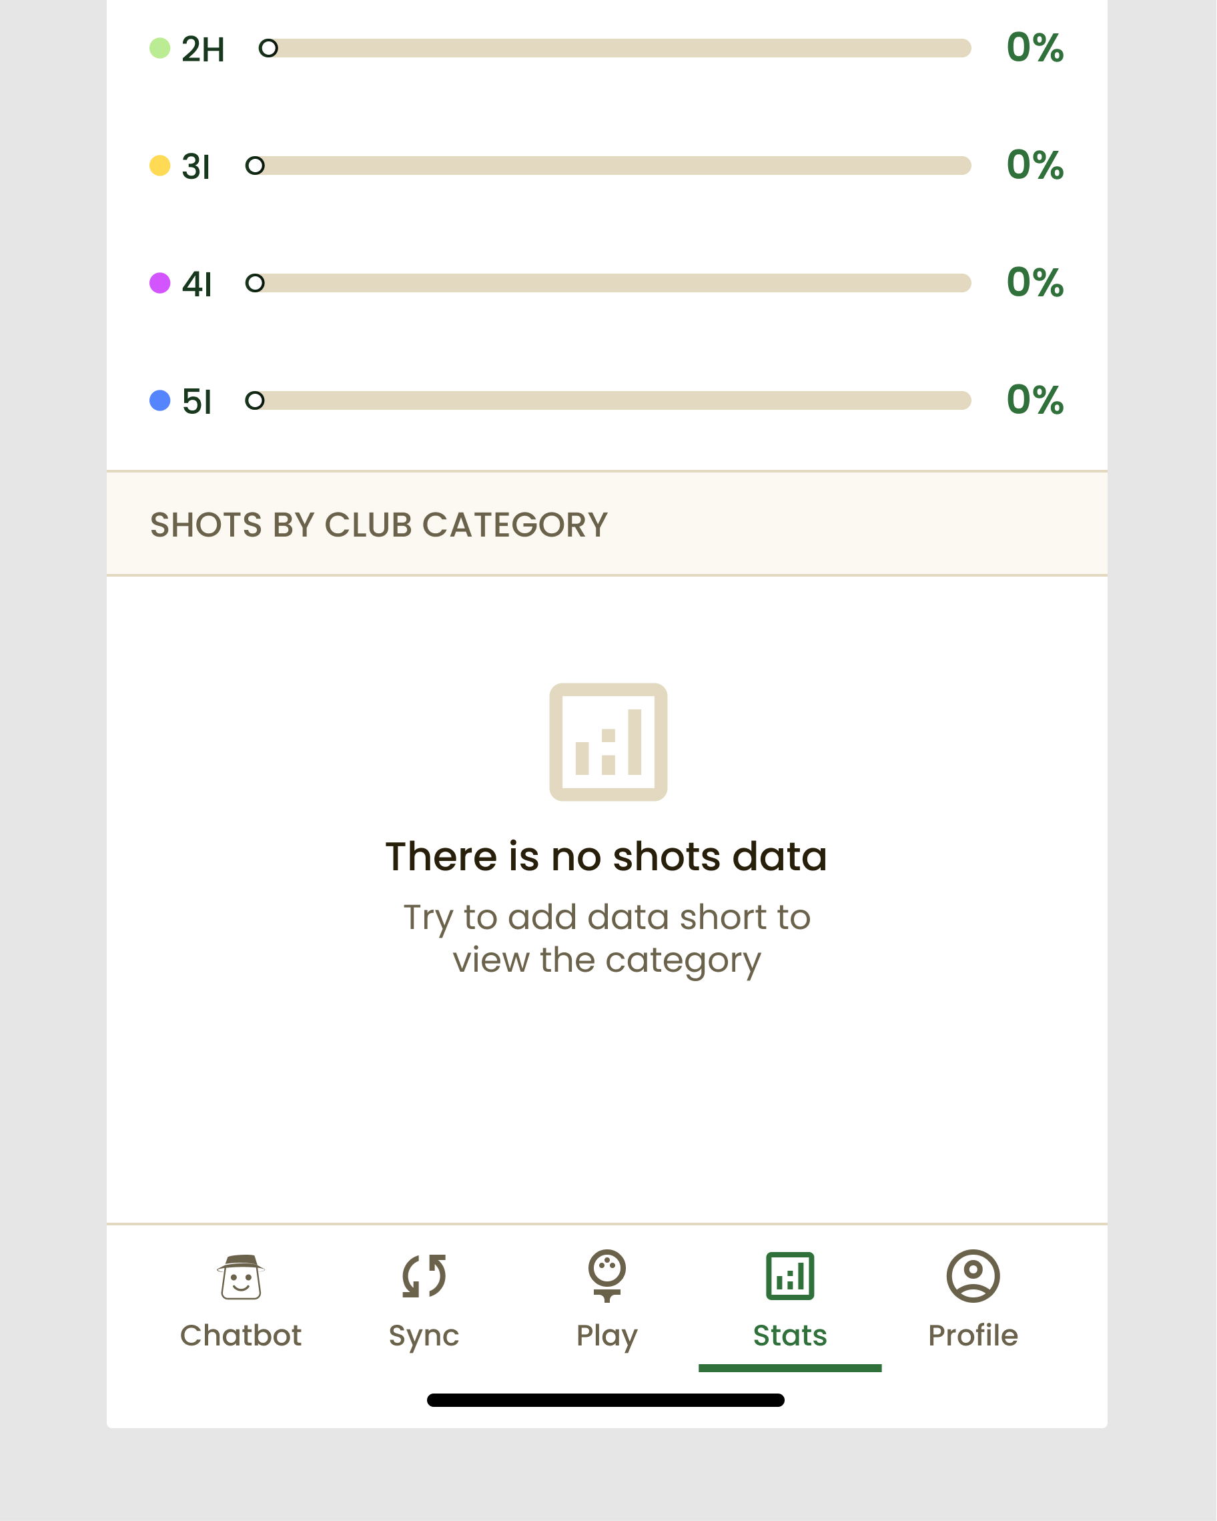Tap the Sync arrows icon
1217x1521 pixels.
coord(424,1277)
